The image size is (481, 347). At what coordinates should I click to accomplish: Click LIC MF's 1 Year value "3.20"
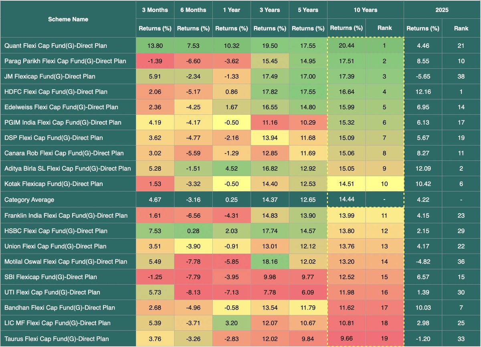point(232,323)
